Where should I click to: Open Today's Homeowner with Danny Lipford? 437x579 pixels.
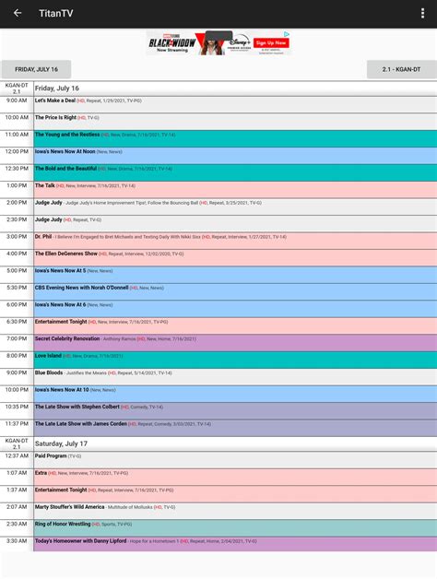[x=235, y=544]
